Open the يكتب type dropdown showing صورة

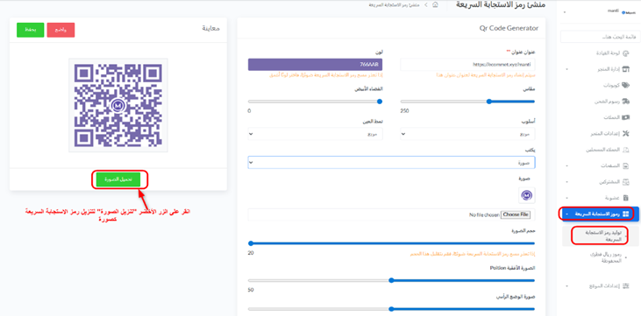tap(391, 163)
